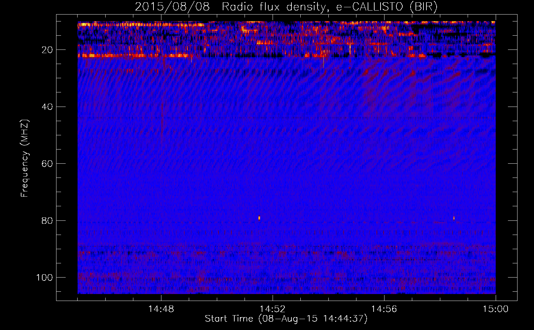
Task: Click the reddish noise band near 91 MHz
Action: 286,253
